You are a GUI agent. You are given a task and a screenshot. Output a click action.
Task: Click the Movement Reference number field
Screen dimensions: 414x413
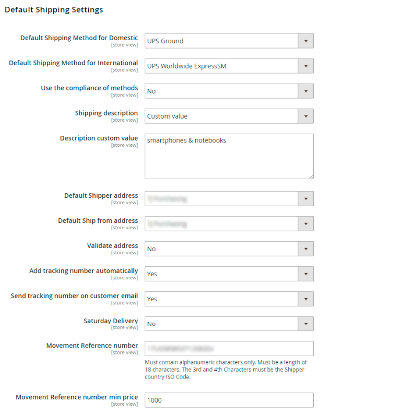pos(229,348)
